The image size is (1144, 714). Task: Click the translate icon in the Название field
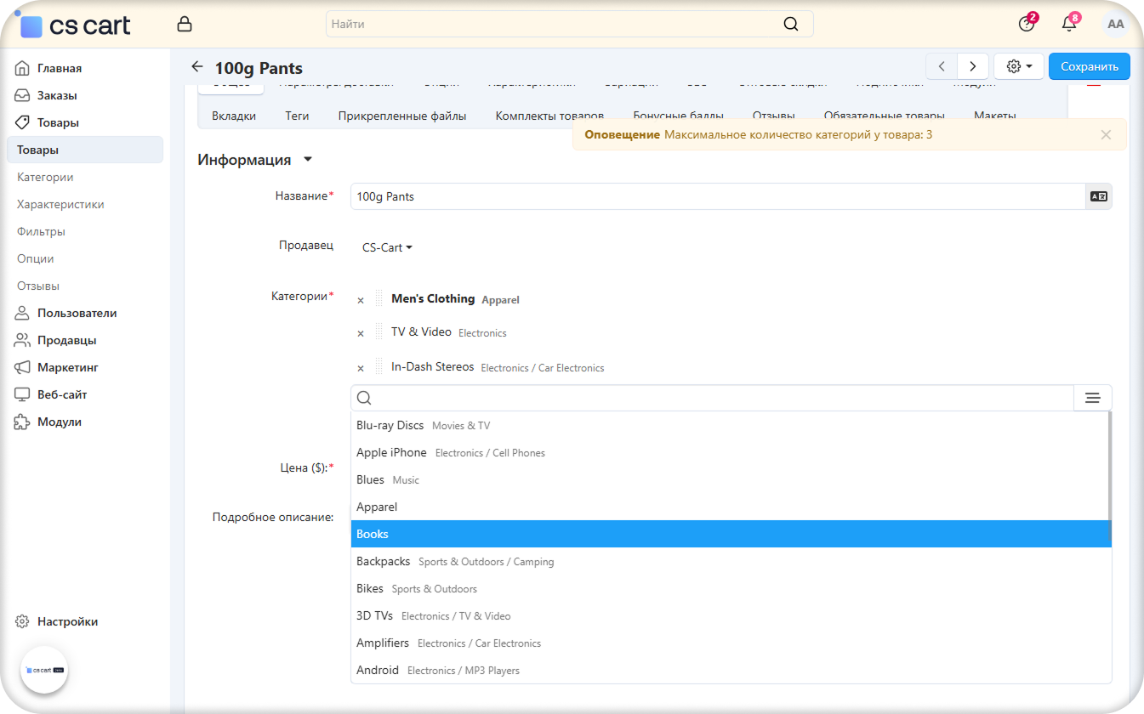coord(1098,196)
